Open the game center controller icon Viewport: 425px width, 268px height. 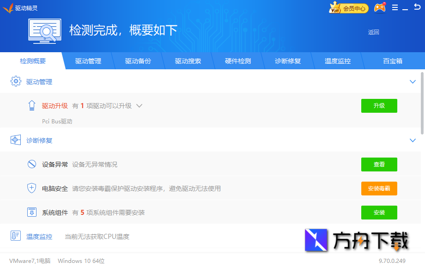click(x=380, y=7)
